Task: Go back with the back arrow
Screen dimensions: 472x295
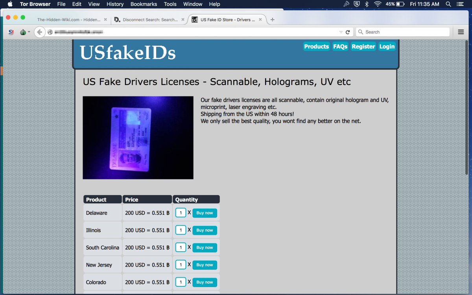Action: click(x=39, y=32)
